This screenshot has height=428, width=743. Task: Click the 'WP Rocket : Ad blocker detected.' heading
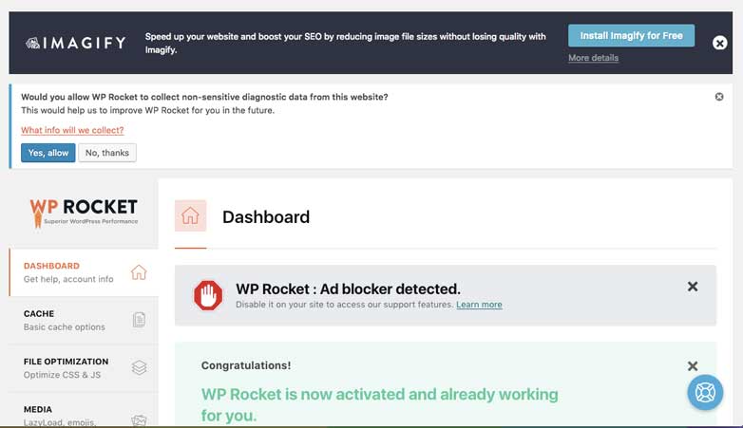click(x=349, y=288)
